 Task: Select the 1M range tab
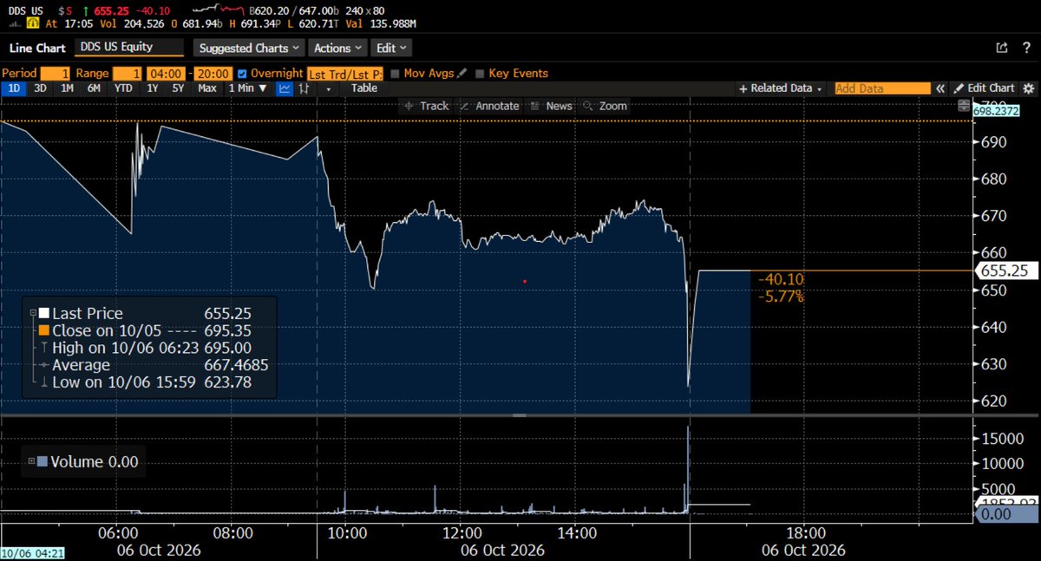pyautogui.click(x=66, y=88)
